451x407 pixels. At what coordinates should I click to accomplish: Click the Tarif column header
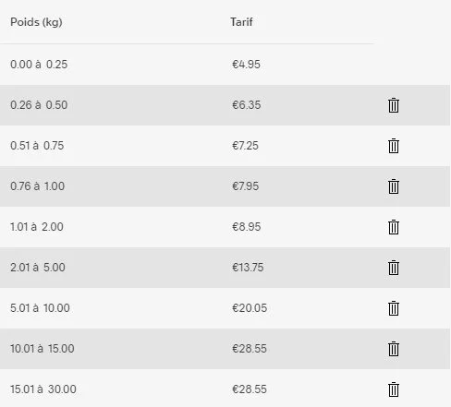tap(241, 22)
